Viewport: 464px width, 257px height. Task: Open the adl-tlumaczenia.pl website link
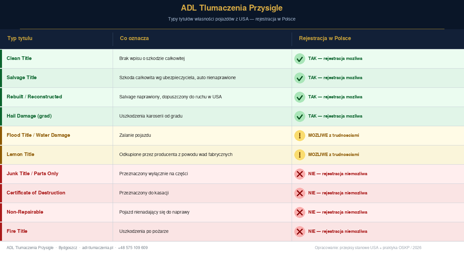coord(98,248)
